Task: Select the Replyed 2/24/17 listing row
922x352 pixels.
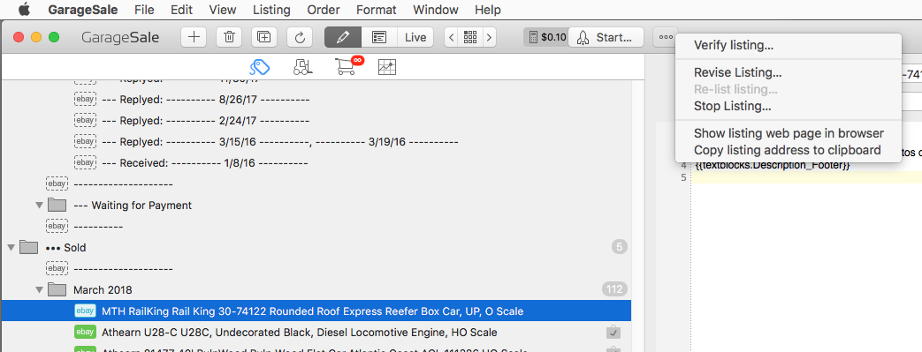Action: pos(316,121)
